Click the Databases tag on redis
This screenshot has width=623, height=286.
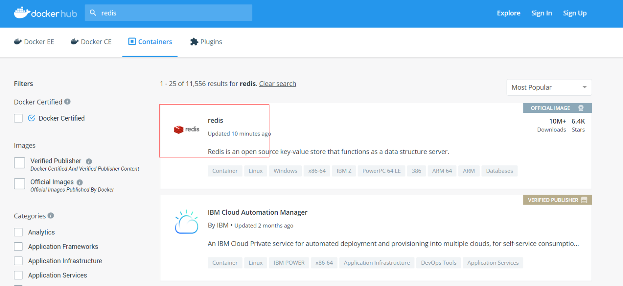pyautogui.click(x=499, y=171)
